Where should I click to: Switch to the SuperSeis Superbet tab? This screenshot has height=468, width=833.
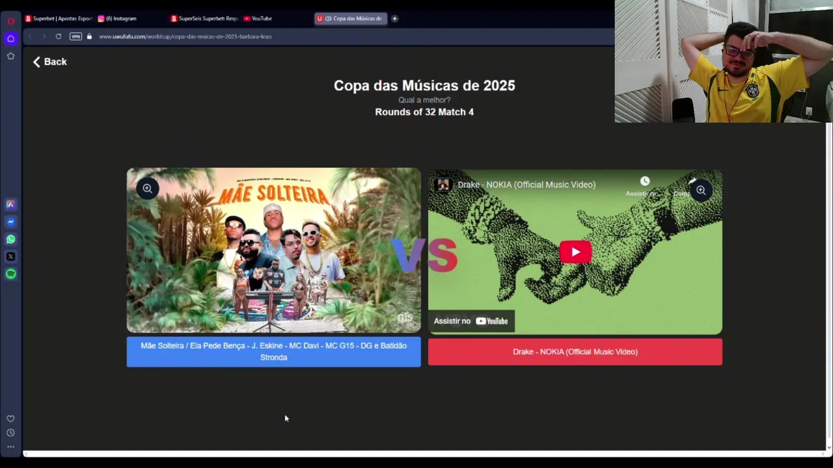coord(204,18)
